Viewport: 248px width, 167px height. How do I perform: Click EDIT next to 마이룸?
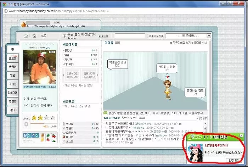pos(118,43)
